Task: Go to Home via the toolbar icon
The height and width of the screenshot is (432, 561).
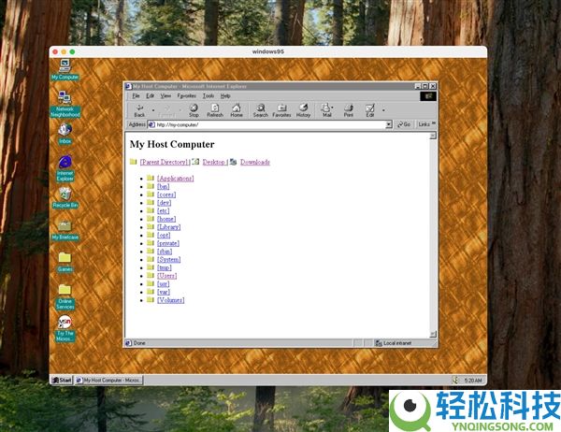Action: click(x=237, y=110)
